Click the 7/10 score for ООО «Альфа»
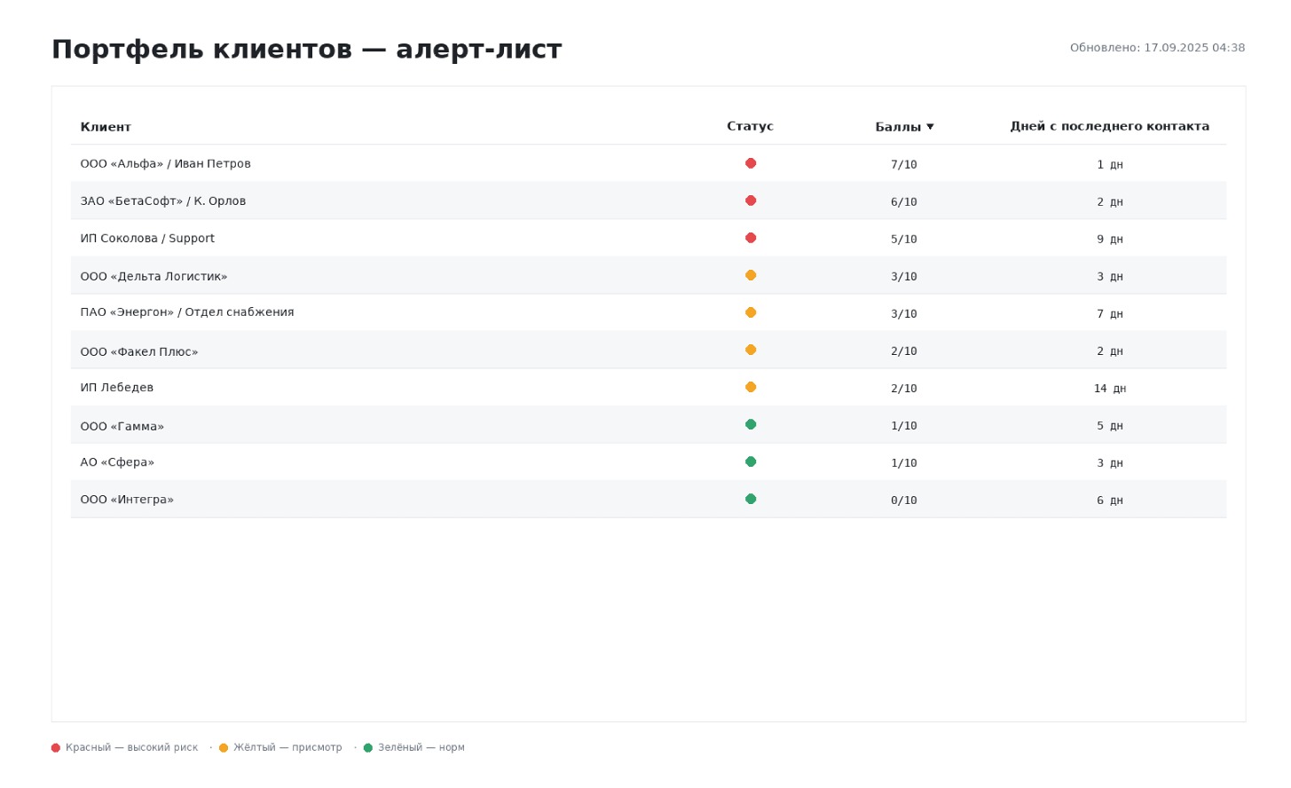The height and width of the screenshot is (788, 1291). point(903,164)
